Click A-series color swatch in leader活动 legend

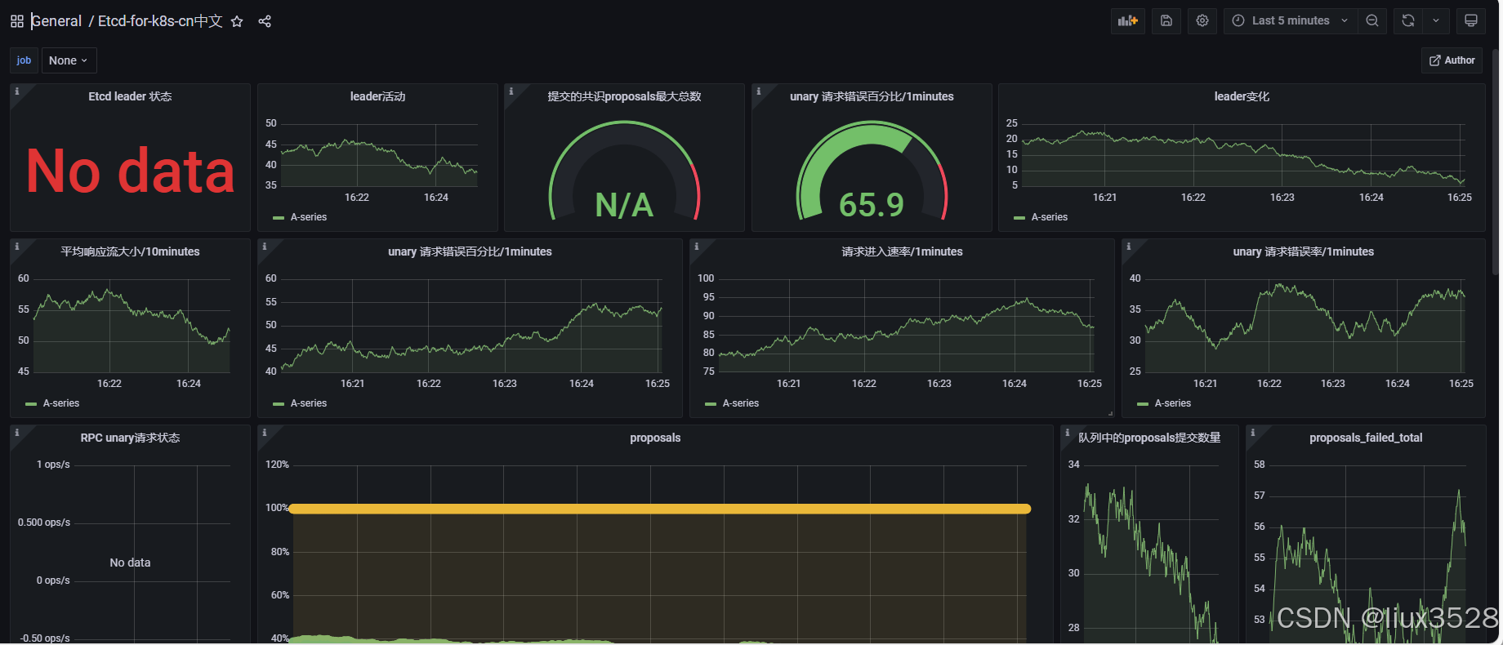279,218
